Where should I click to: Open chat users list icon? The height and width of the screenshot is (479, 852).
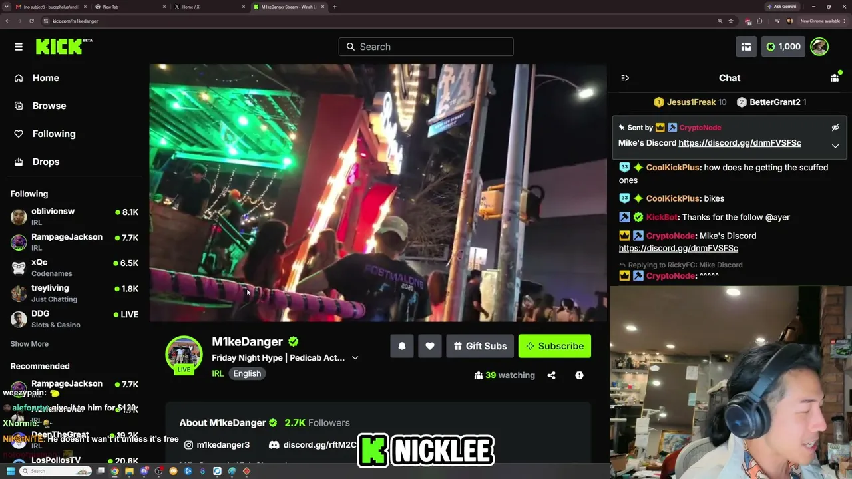click(835, 78)
